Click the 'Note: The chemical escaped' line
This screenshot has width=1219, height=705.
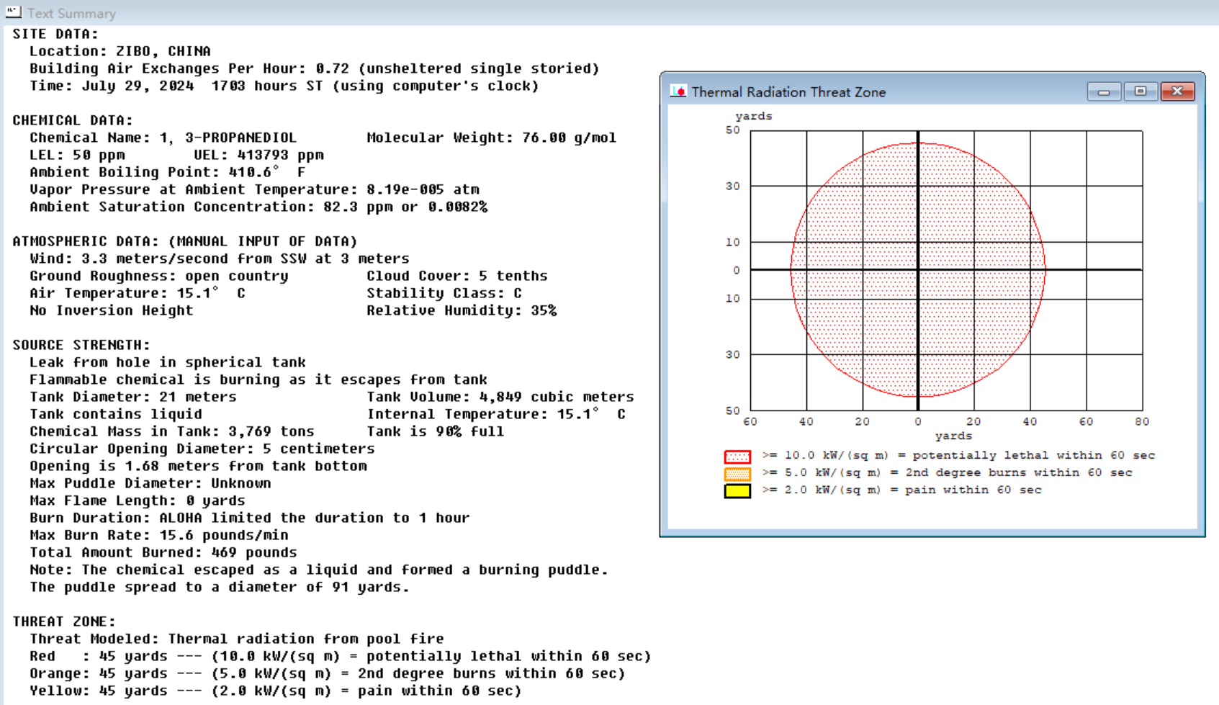tap(319, 570)
